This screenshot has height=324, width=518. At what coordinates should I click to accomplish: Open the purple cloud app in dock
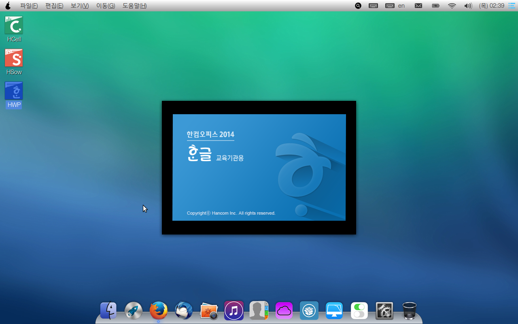284,311
